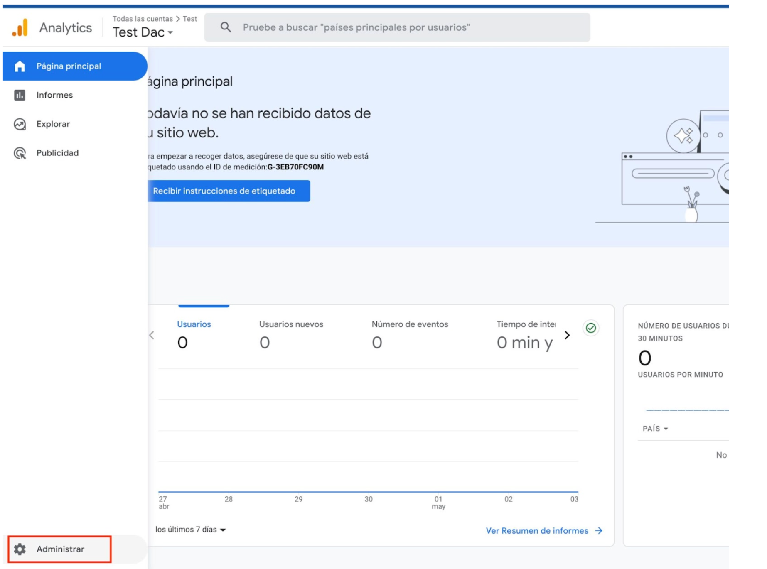Viewport: 767px width, 569px height.
Task: Focus the search field 'Pruebe a buscar'
Action: [x=397, y=27]
